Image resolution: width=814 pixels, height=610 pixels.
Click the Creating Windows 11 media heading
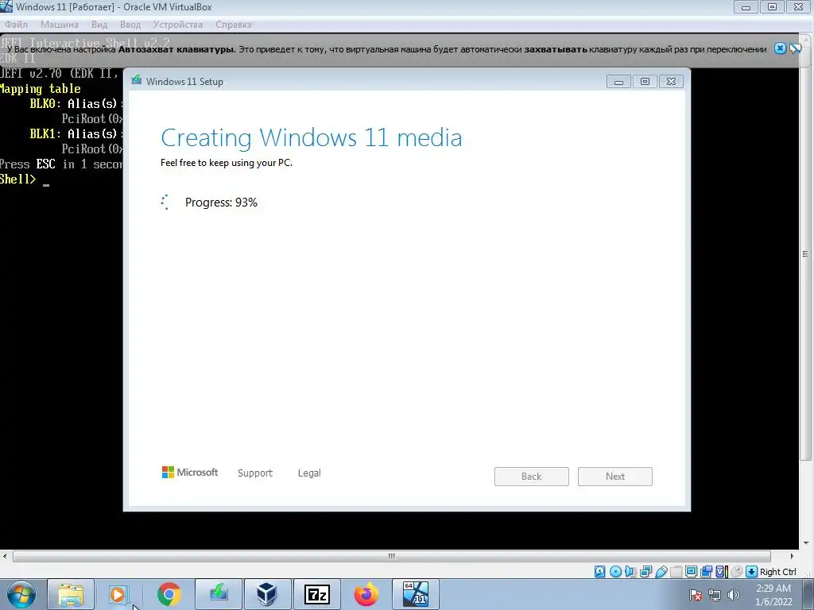tap(312, 138)
